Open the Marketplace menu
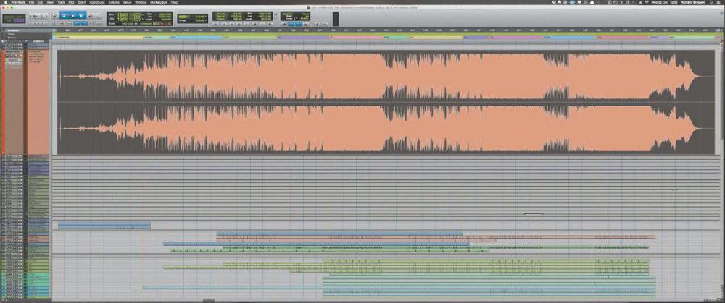The image size is (725, 303). [159, 2]
